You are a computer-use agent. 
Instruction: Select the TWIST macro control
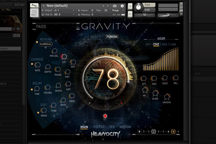pyautogui.click(x=128, y=43)
